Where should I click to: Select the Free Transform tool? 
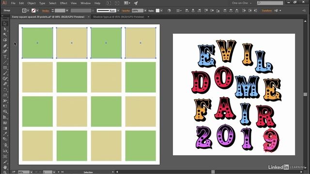(5, 106)
